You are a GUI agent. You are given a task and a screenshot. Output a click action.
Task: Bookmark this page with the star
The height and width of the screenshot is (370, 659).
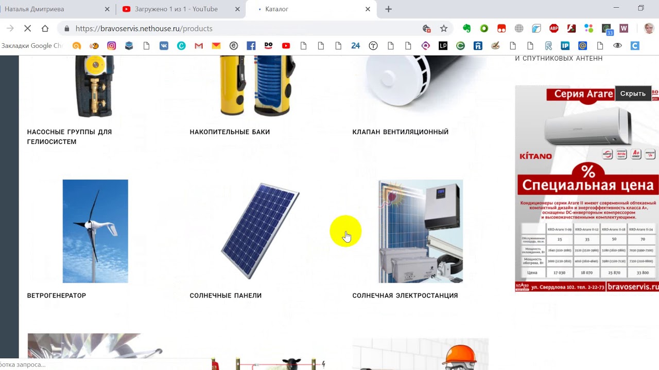(443, 28)
